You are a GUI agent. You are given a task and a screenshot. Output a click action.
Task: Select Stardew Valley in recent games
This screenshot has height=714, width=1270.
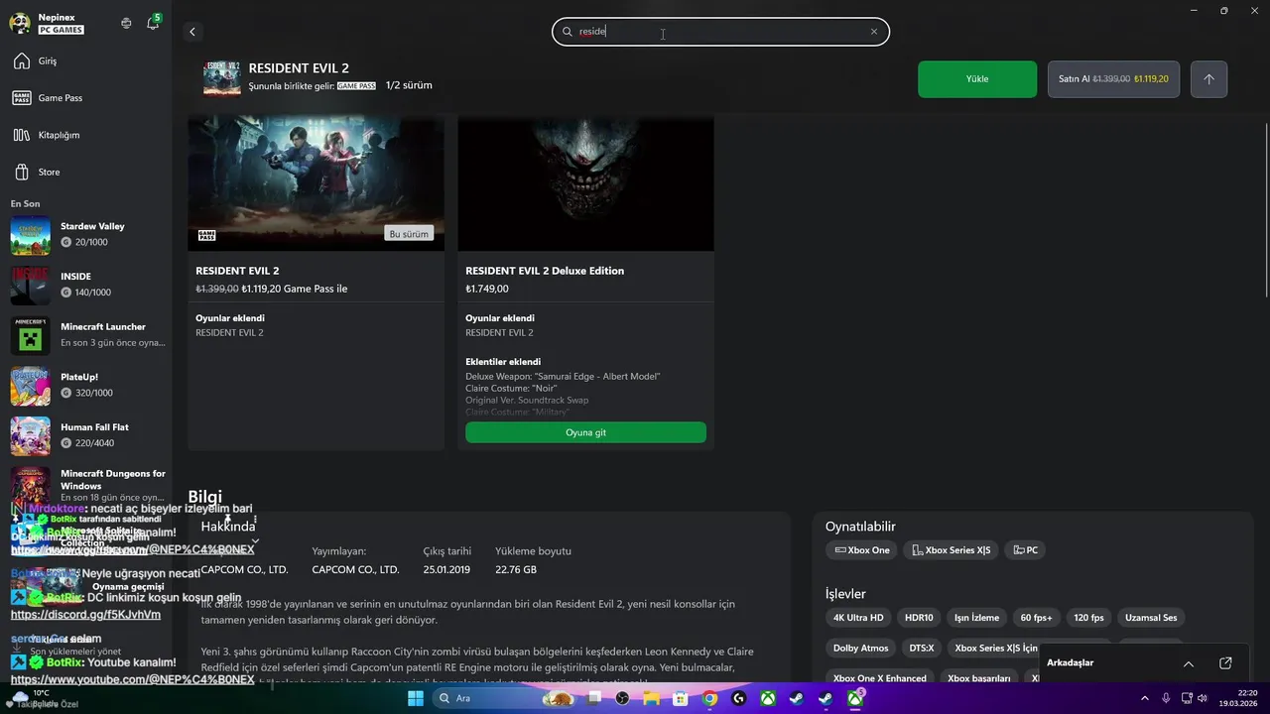click(x=86, y=235)
